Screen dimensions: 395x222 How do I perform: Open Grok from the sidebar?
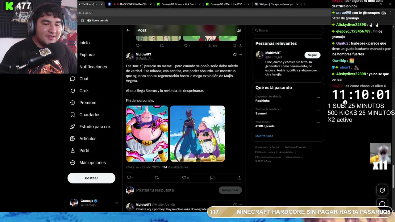(x=79, y=91)
